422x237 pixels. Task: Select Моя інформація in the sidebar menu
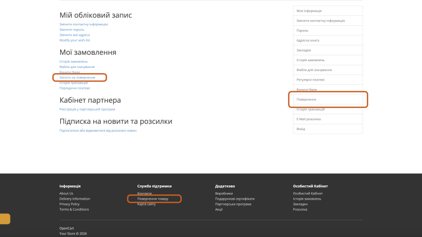click(328, 11)
